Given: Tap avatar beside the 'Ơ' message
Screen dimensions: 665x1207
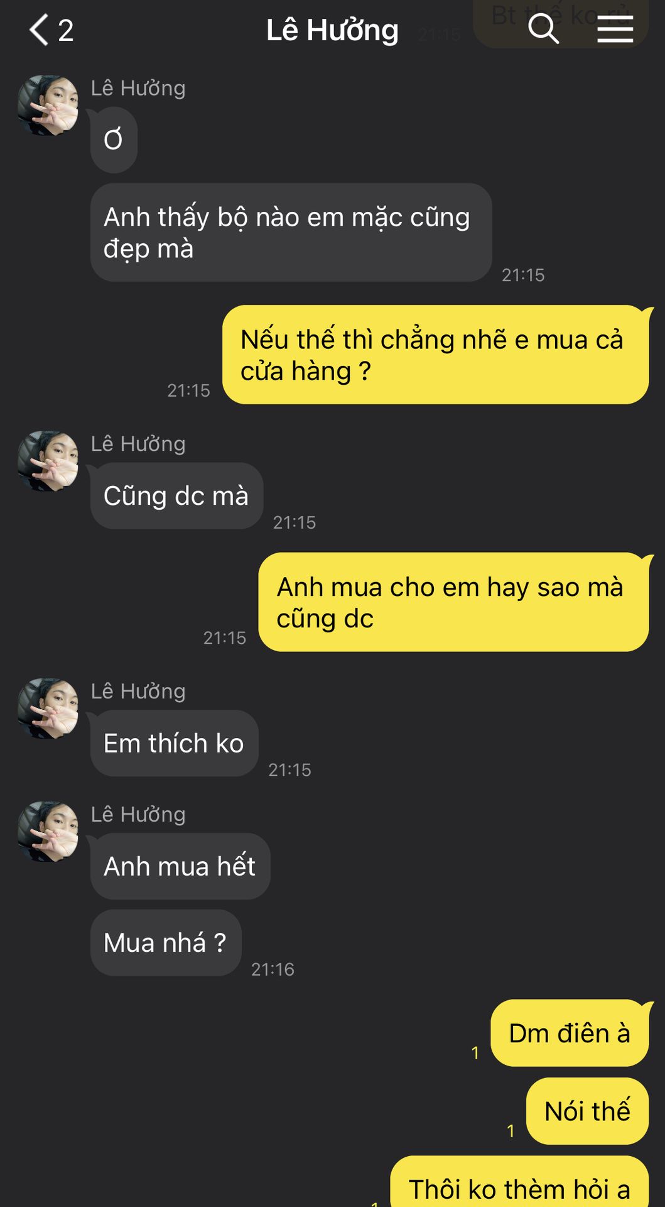Looking at the screenshot, I should [48, 106].
